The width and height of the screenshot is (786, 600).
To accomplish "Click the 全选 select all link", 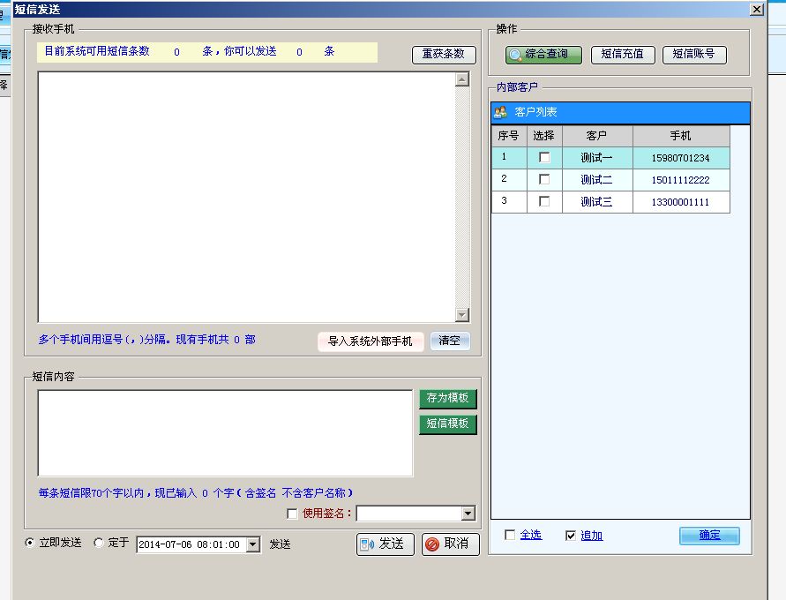I will pos(530,536).
